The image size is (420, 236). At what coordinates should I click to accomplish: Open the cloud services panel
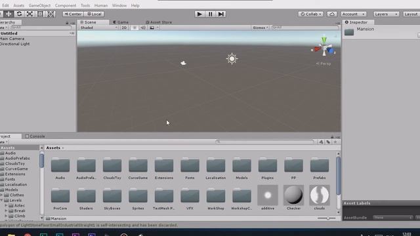(x=332, y=14)
